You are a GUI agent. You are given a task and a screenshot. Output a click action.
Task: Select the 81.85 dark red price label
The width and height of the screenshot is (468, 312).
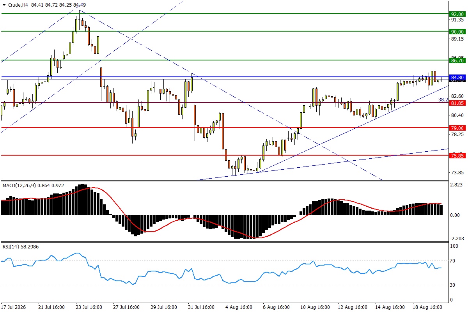(x=457, y=103)
